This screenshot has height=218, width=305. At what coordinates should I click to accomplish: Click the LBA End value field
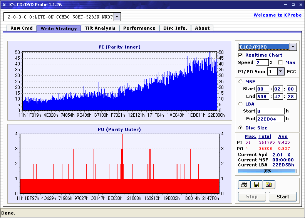coord(270,119)
